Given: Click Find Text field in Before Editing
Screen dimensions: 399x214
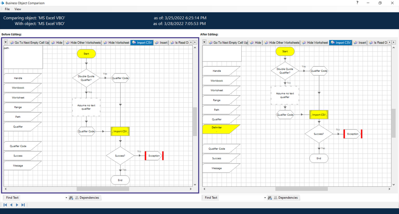Looking at the screenshot, I should tap(42, 198).
